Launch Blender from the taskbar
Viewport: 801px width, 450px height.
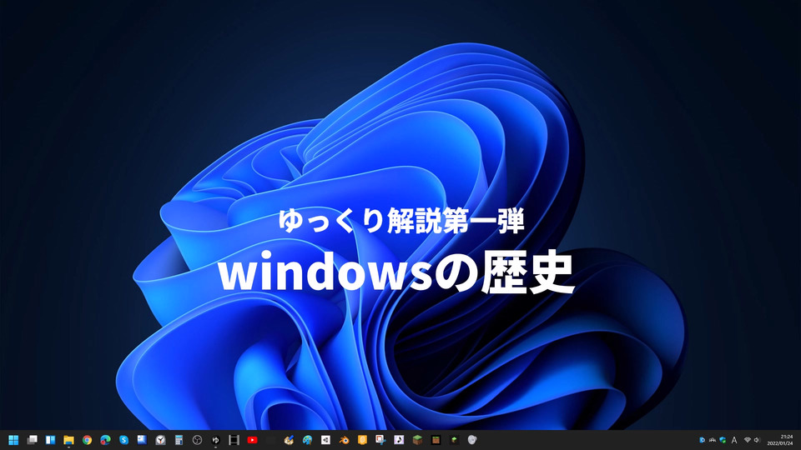click(344, 440)
